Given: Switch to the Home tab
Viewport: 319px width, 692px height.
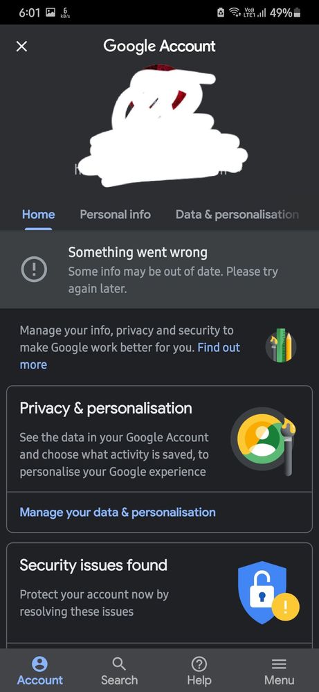Looking at the screenshot, I should coord(38,215).
